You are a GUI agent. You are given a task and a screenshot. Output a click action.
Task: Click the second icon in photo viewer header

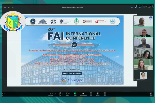(x=9, y=7)
